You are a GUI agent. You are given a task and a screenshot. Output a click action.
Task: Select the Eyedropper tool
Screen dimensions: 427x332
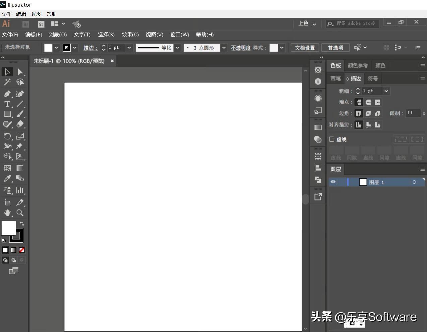point(7,179)
